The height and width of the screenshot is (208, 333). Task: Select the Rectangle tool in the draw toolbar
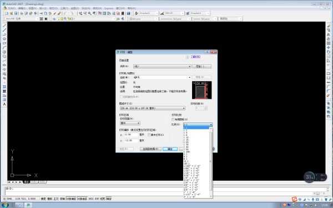(x=4, y=43)
